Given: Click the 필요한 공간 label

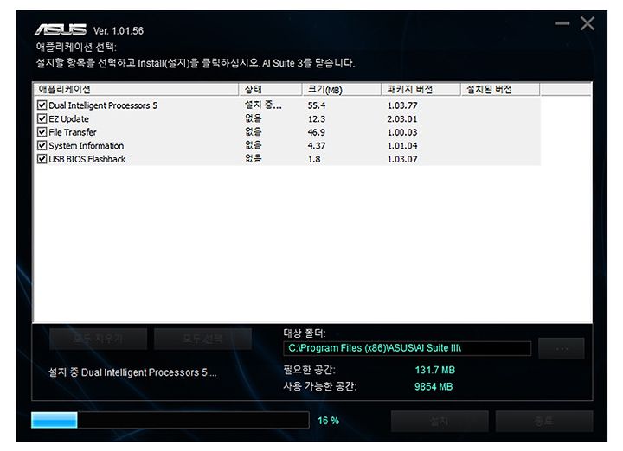Looking at the screenshot, I should coord(309,370).
